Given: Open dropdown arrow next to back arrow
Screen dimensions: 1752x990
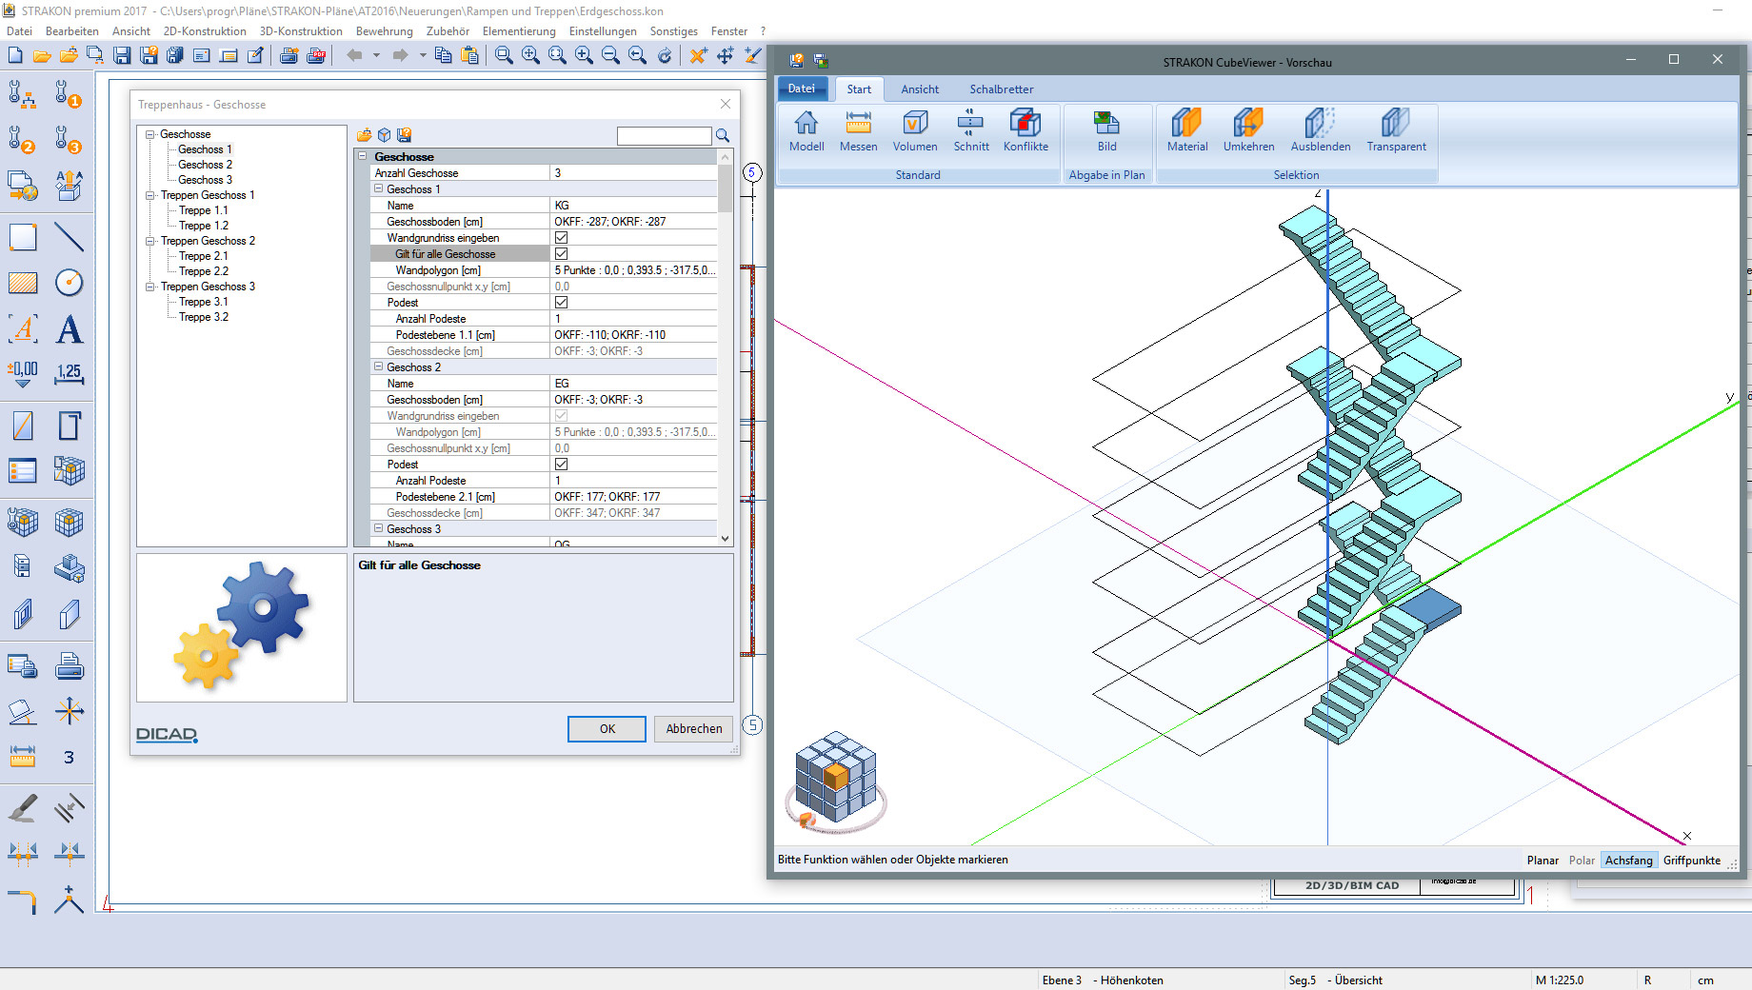Looking at the screenshot, I should 377,55.
